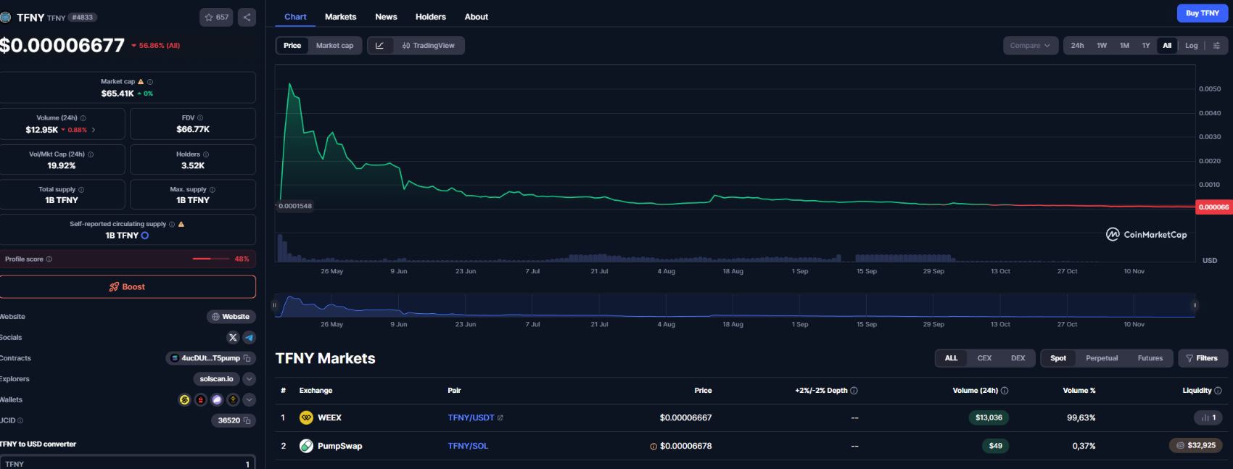Filter markets by the DEX tab
The width and height of the screenshot is (1233, 469).
1018,358
